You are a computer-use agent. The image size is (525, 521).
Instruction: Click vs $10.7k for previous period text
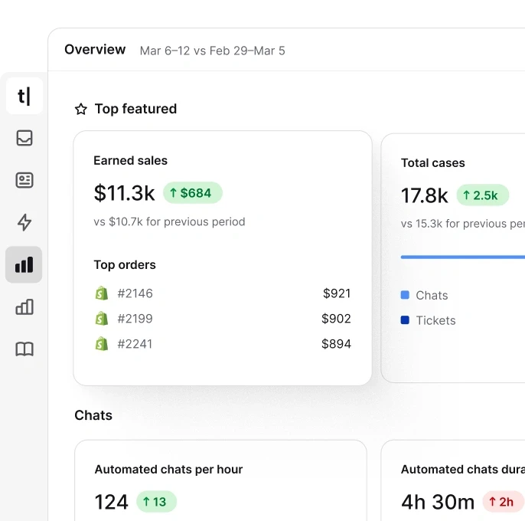[169, 222]
